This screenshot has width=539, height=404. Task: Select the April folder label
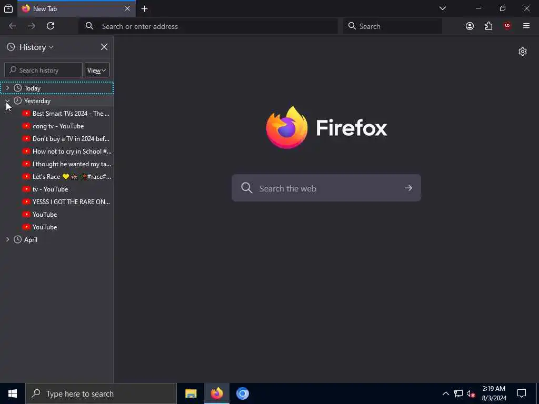31,240
